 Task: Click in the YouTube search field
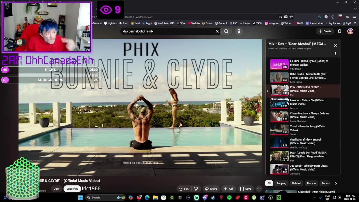[x=168, y=31]
